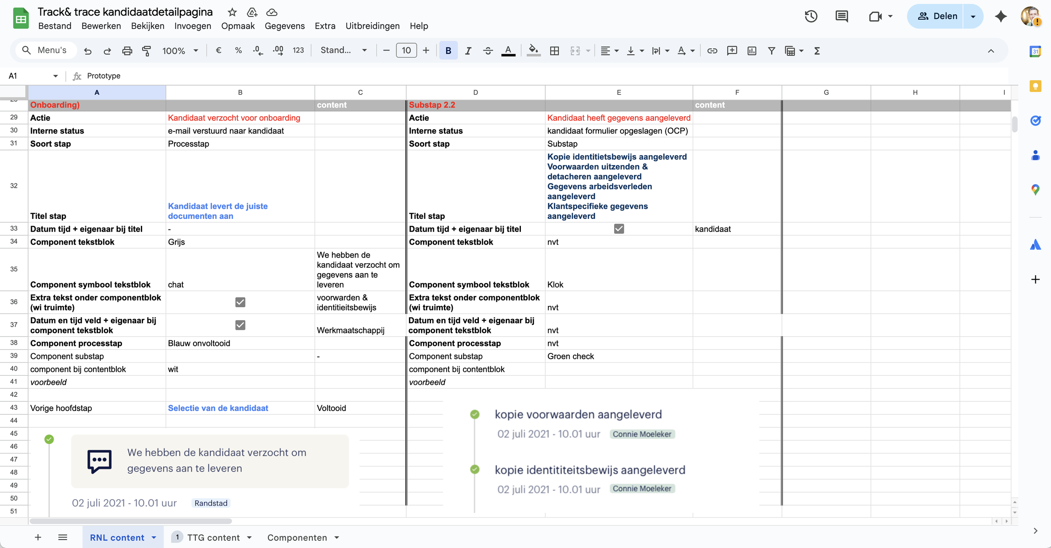This screenshot has height=548, width=1051.
Task: Click the insert chart icon
Action: (752, 51)
